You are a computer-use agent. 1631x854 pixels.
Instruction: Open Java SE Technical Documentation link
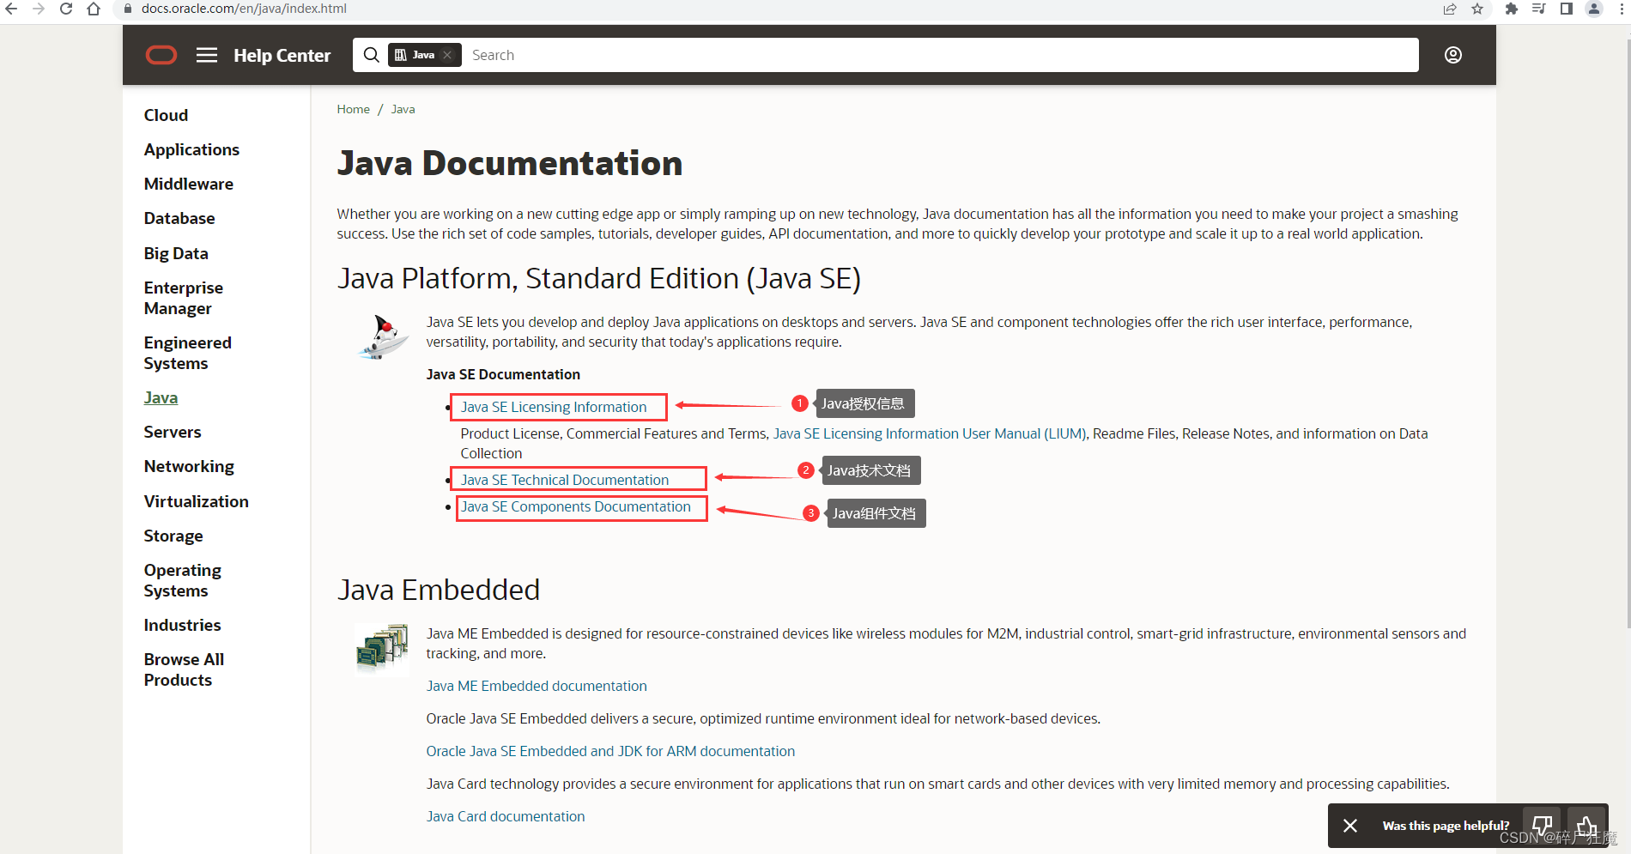pos(565,480)
